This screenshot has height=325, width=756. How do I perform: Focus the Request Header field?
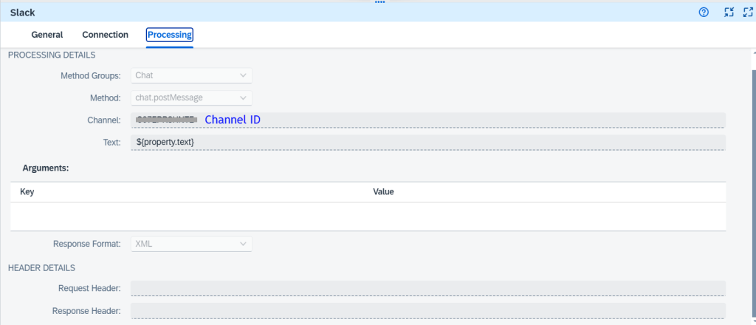click(428, 288)
